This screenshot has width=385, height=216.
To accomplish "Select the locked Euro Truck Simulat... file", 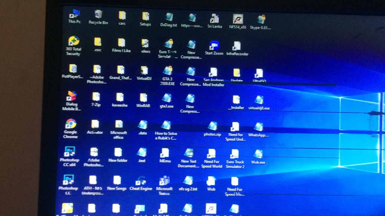I will pyautogui.click(x=168, y=49).
